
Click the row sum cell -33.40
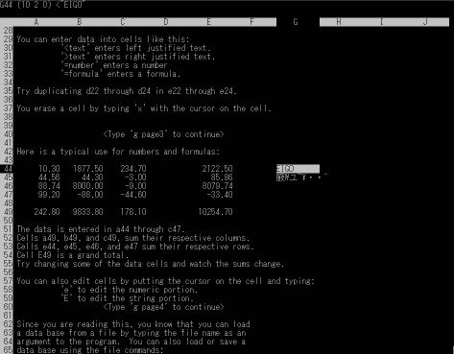pos(220,195)
